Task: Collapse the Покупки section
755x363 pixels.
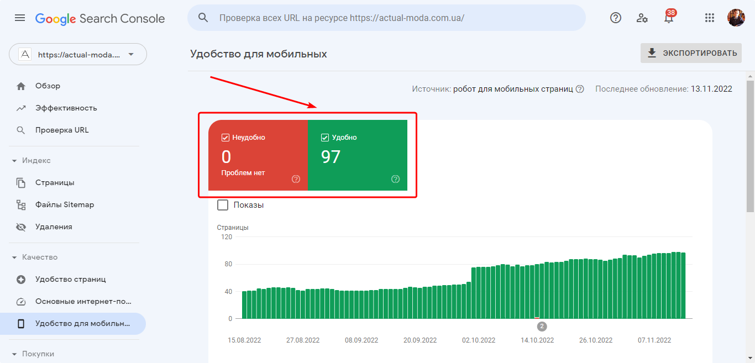Action: click(14, 354)
